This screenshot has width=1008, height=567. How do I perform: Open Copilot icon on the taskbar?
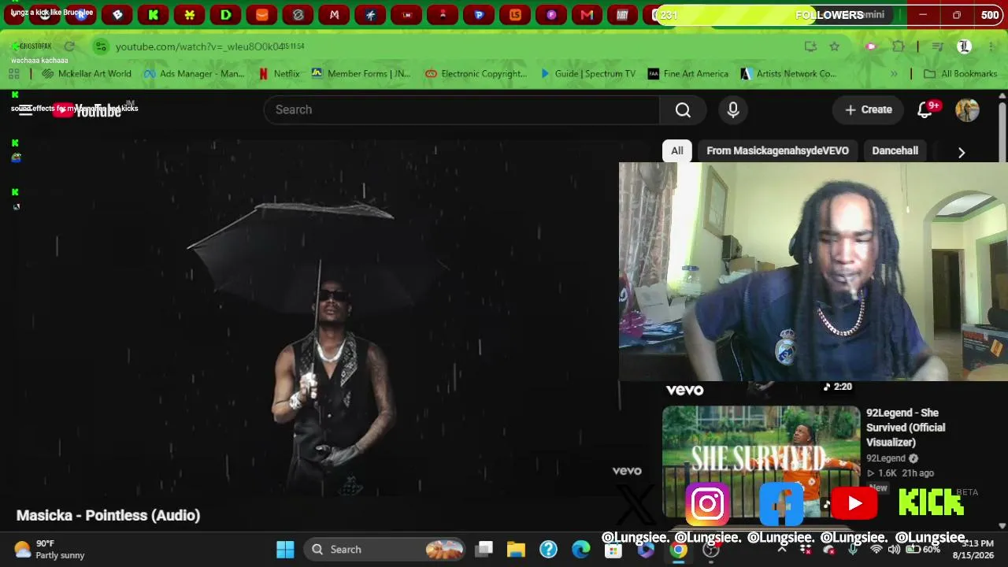point(646,550)
